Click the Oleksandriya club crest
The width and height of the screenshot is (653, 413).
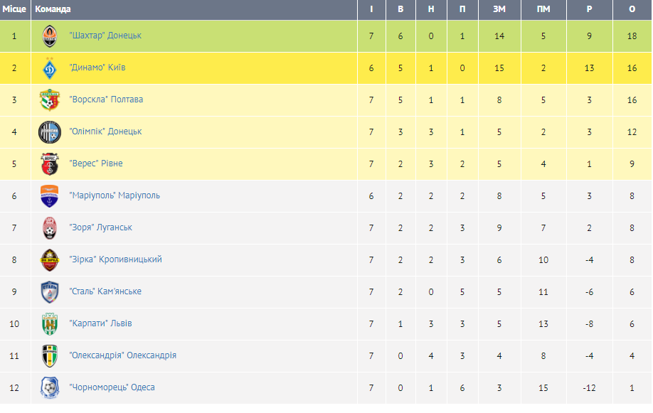[x=49, y=355]
